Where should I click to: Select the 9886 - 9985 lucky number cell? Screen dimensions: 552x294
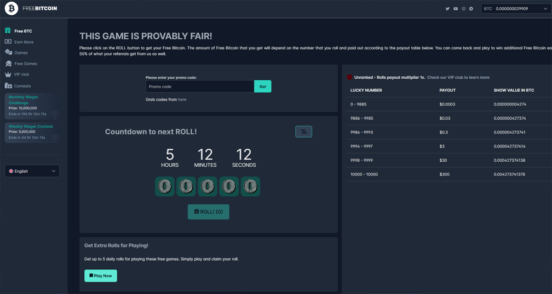pos(361,119)
